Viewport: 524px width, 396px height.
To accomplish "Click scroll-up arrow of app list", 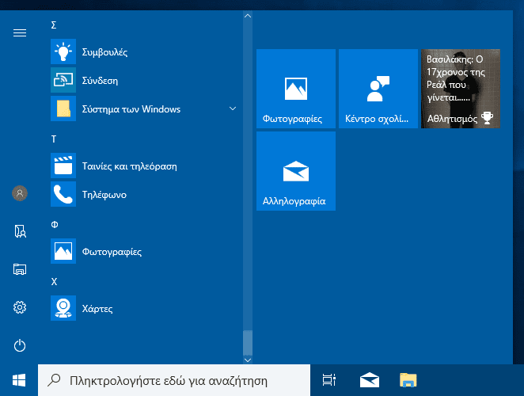I will pos(248,16).
